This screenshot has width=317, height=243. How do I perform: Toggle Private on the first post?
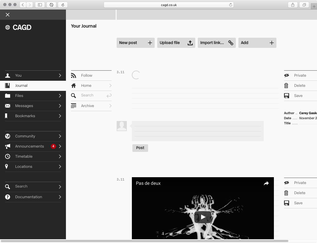click(301, 75)
